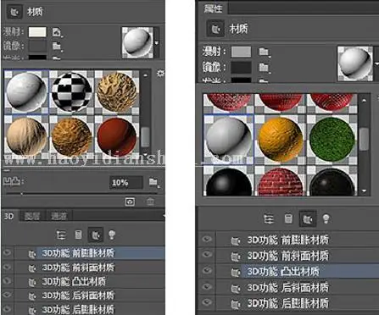The image size is (379, 315).
Task: Filter by lights in the left 3D panel
Action: coord(112,235)
